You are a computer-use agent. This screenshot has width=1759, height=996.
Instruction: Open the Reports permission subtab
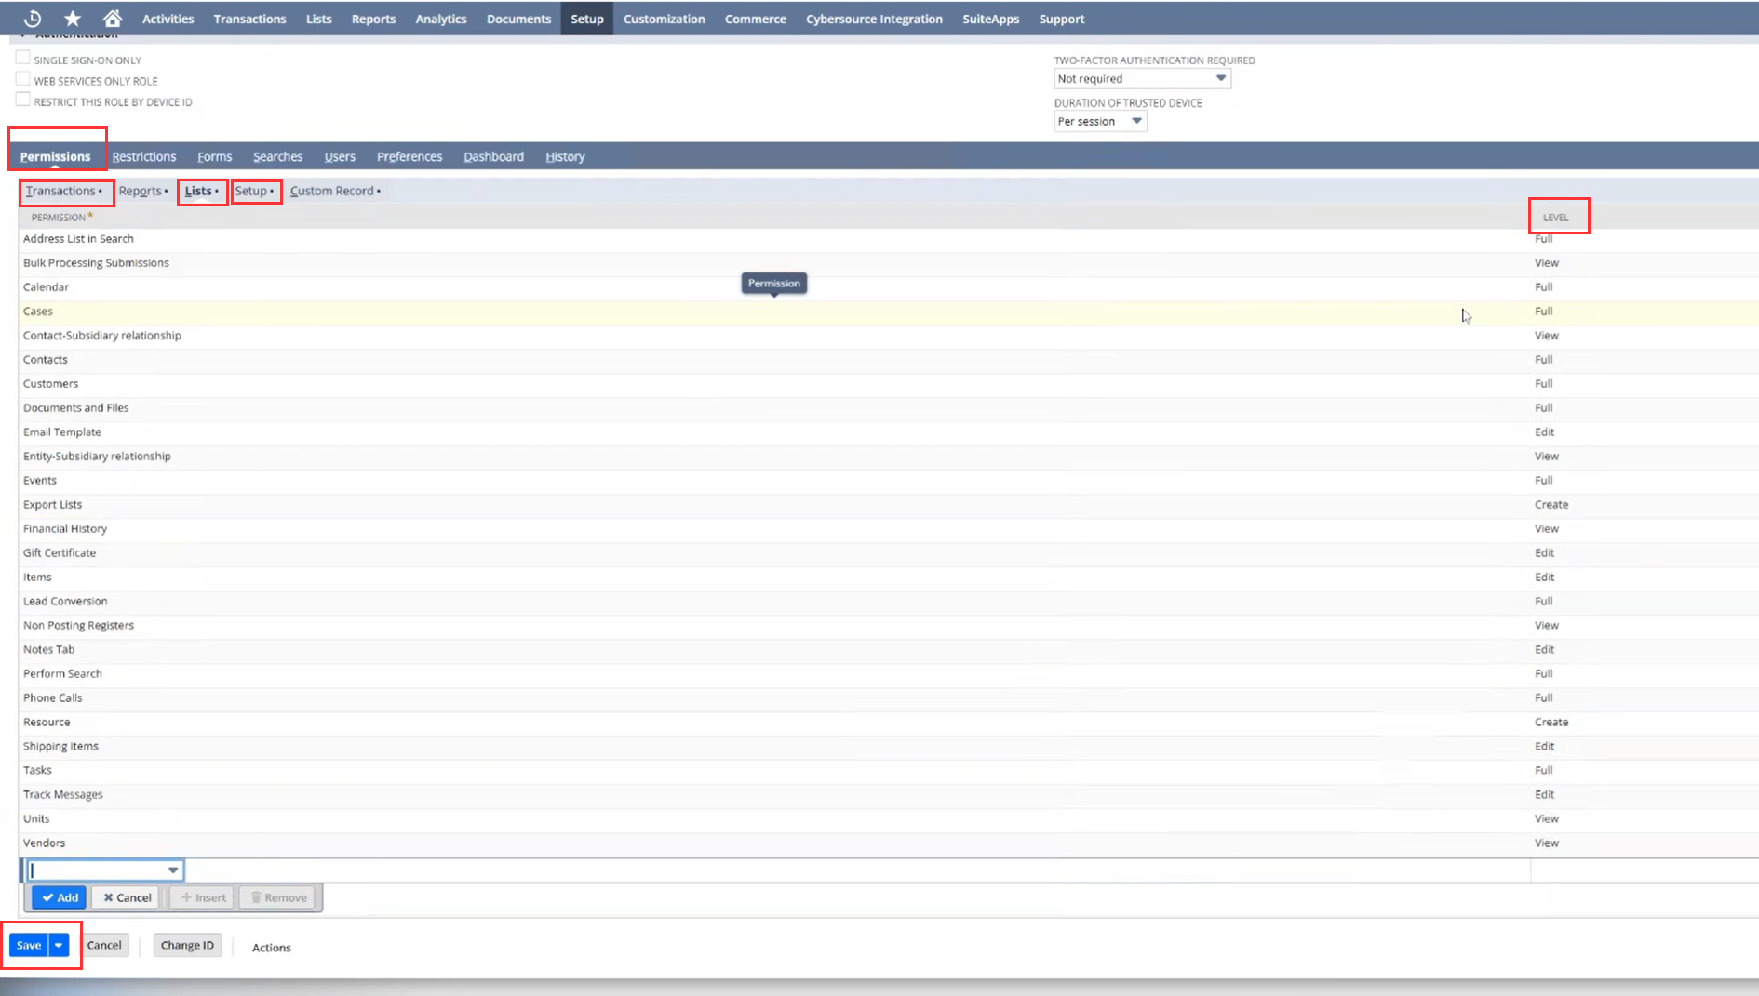[x=143, y=191]
